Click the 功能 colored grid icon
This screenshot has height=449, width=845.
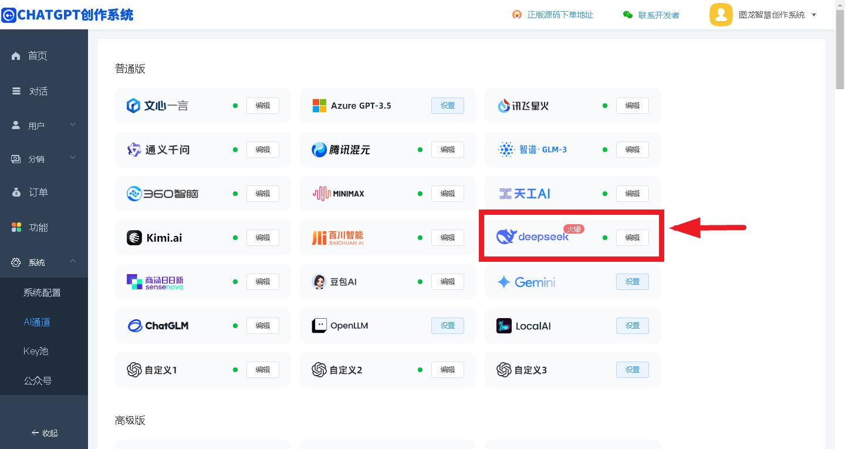pos(16,227)
